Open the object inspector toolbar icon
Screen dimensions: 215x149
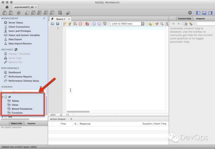tap(19, 13)
